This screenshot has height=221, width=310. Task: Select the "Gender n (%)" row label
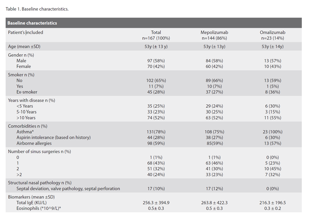[21, 55]
